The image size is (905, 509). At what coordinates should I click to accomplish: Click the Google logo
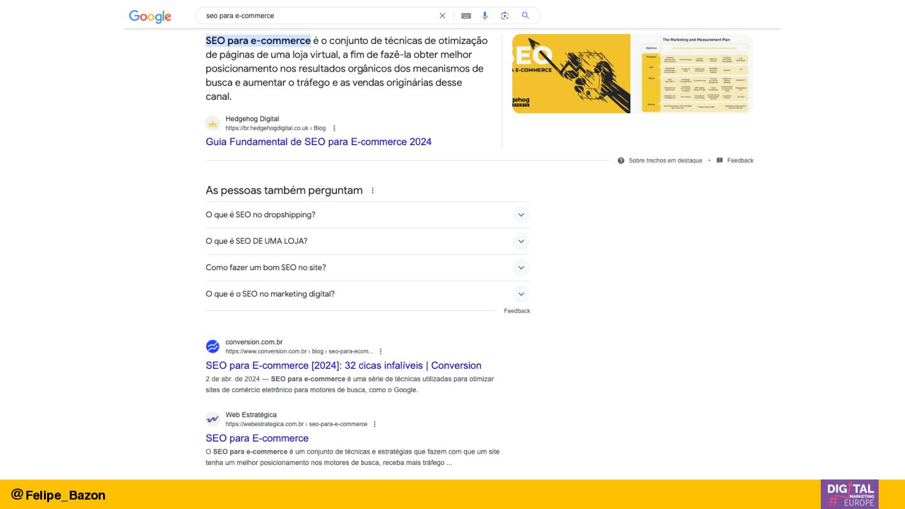150,16
